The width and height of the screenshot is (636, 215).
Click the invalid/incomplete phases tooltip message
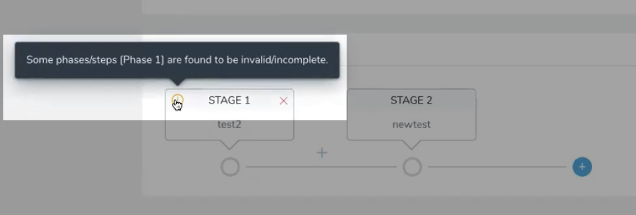[x=177, y=60]
